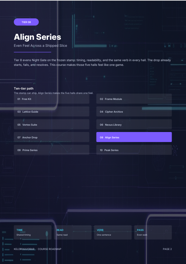
Task: Click the KELDRIXAVORAR footer text
Action: click(24, 249)
